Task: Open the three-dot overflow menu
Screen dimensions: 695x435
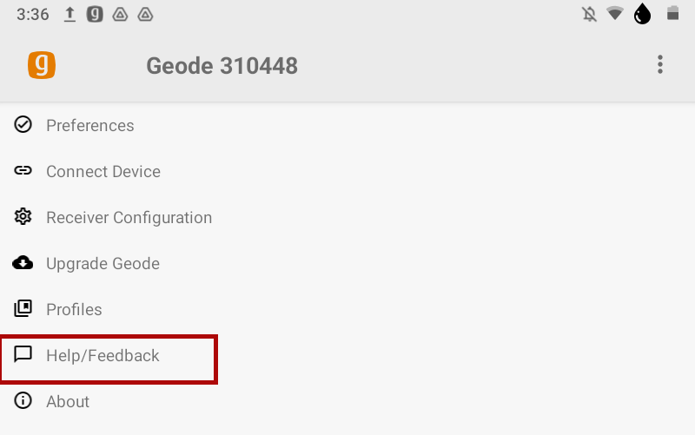Action: (x=660, y=65)
